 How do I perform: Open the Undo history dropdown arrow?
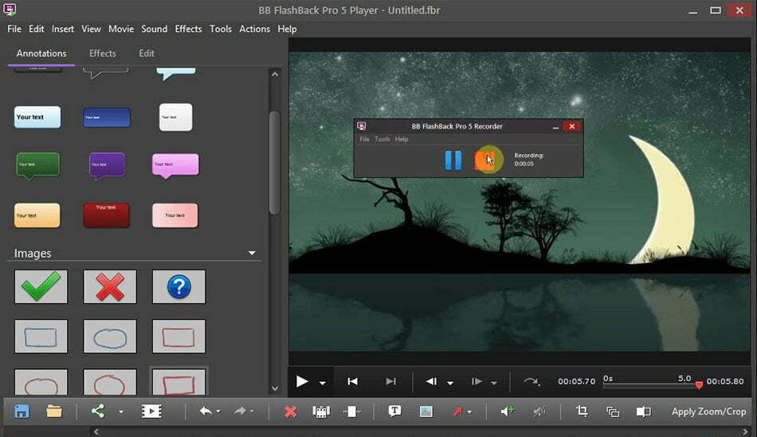click(x=218, y=411)
